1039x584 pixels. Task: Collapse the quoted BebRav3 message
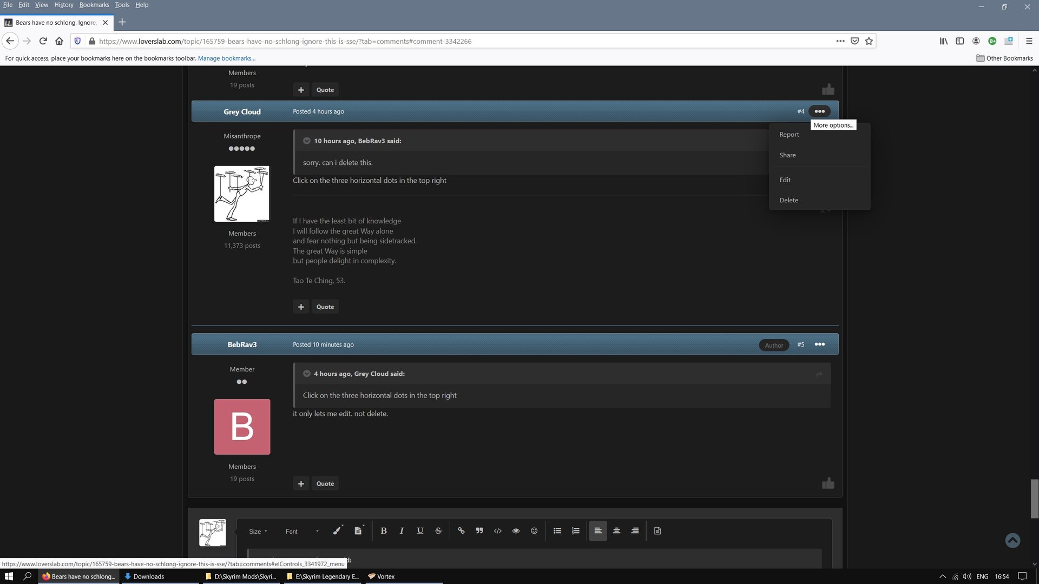tap(307, 141)
